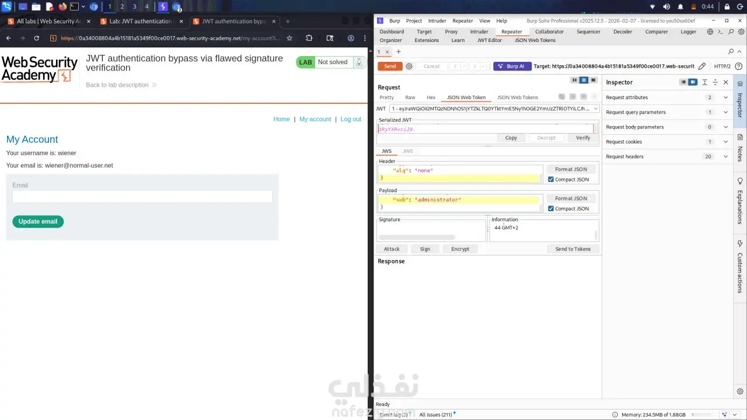Bookmark this page with the star icon
Viewport: 747px width, 420px height.
coord(289,38)
